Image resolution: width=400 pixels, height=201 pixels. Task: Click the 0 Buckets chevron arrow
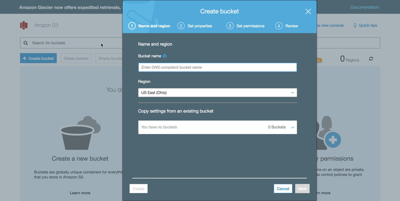pyautogui.click(x=292, y=127)
